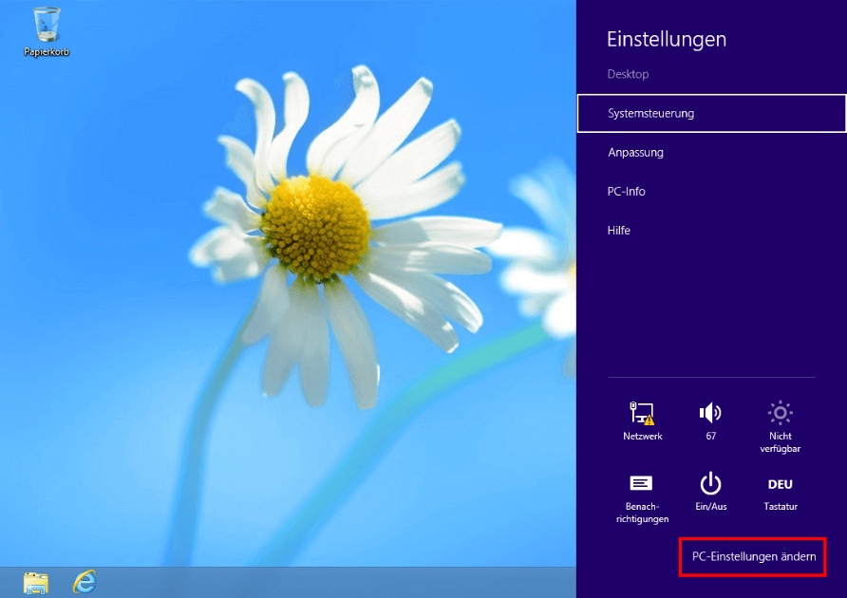Screen dimensions: 847x598
Task: Launch Internet Explorer from the taskbar
Action: (x=85, y=582)
